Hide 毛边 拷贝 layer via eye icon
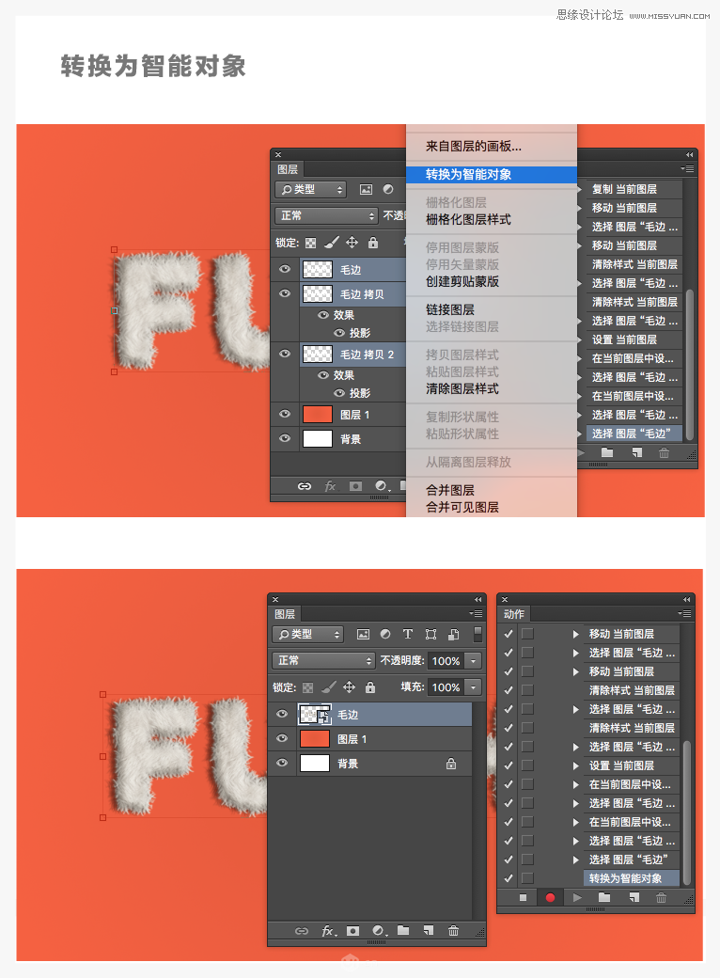720x978 pixels. click(285, 293)
